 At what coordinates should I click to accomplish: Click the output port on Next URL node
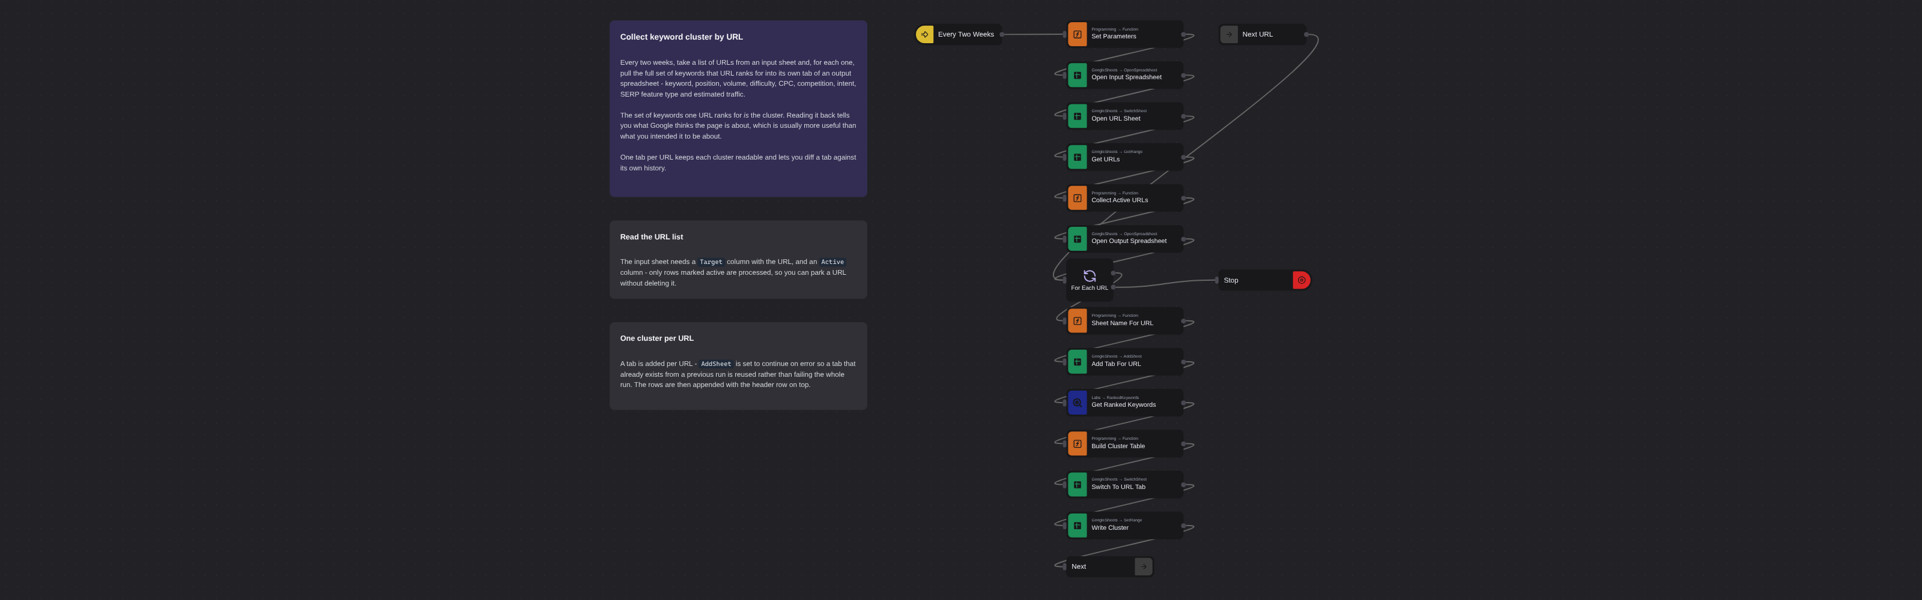pyautogui.click(x=1306, y=34)
